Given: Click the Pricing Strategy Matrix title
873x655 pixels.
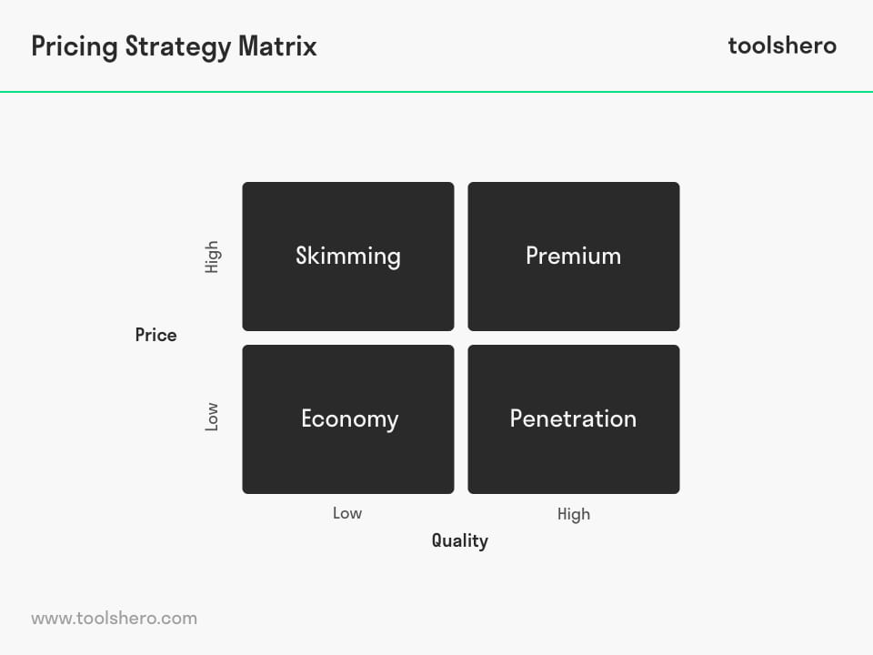Looking at the screenshot, I should pyautogui.click(x=174, y=46).
